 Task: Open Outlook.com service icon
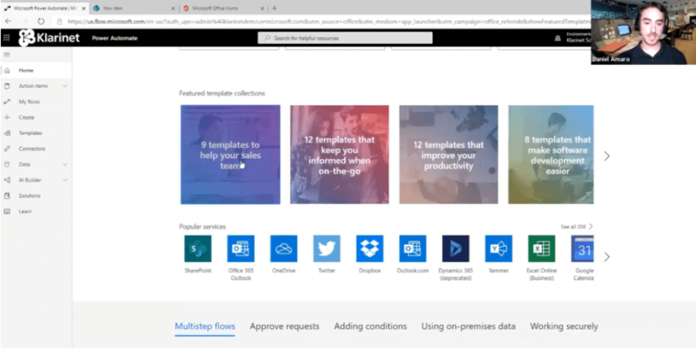[413, 248]
